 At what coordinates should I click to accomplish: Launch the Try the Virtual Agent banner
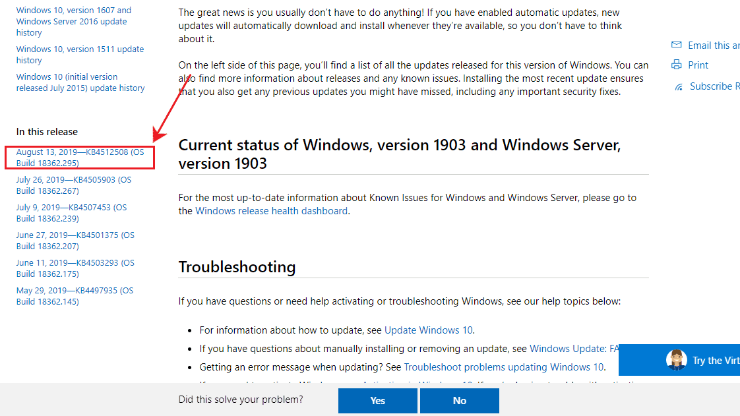679,360
